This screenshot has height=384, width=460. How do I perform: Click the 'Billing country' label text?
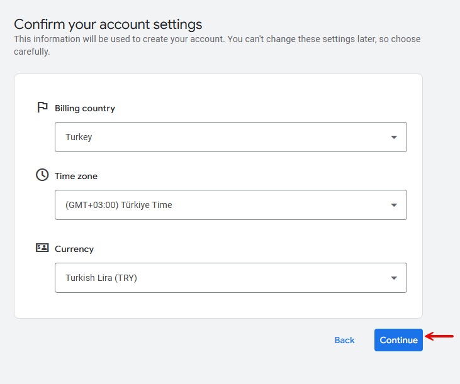(x=85, y=108)
